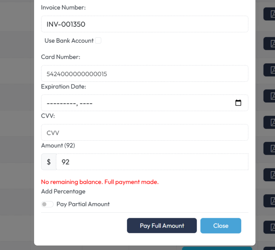The image size is (275, 250).
Task: Click the second PDF icon from the top
Action: point(270,43)
